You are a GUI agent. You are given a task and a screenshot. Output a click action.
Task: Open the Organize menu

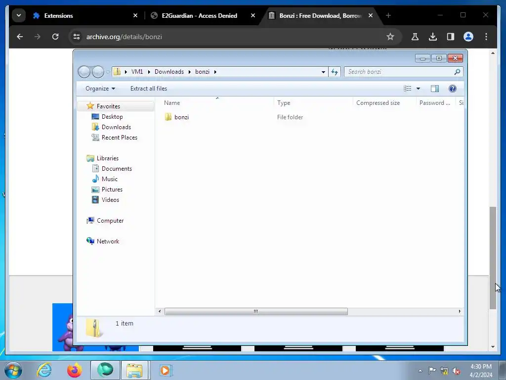[x=100, y=89]
